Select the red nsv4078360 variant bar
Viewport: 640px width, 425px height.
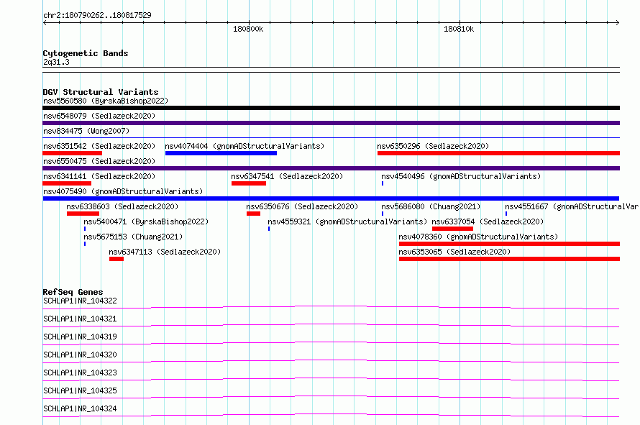509,244
